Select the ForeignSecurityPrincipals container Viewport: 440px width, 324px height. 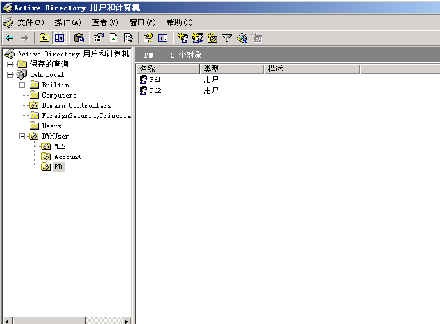(x=87, y=115)
